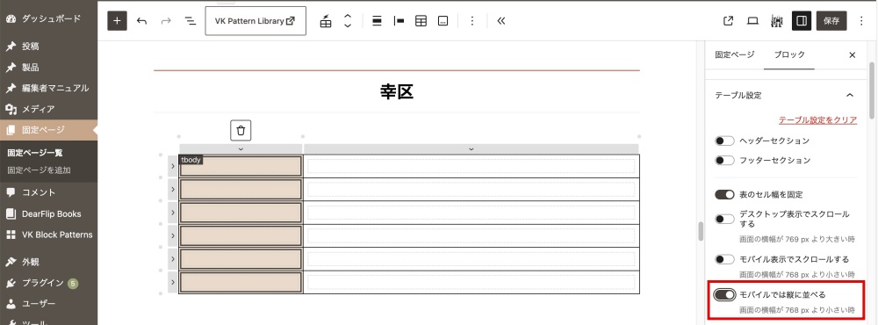Collapse the テーブル設定 panel

tap(850, 95)
